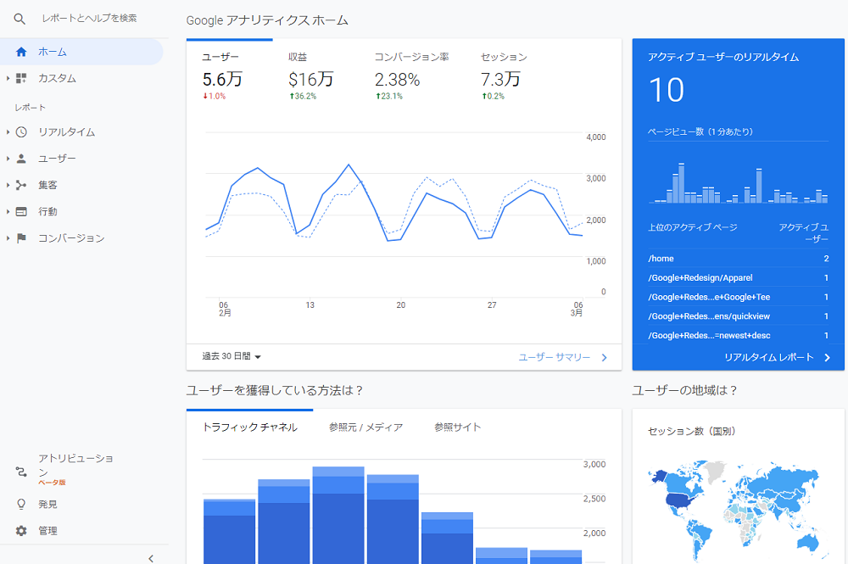This screenshot has width=848, height=564.
Task: Click the コンバージョン flag icon
Action: (21, 238)
